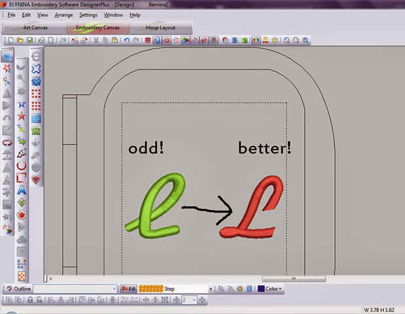Screen dimensions: 405x314
Task: Open the spacing value 2 dropdown
Action: [194, 300]
